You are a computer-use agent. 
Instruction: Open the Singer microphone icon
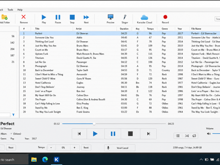(125, 17)
